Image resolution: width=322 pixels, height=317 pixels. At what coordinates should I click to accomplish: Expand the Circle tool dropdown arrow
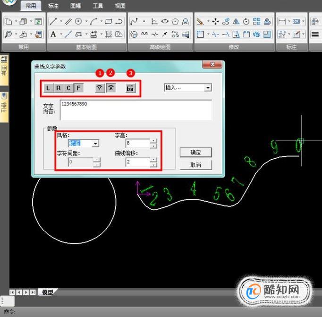click(86, 21)
